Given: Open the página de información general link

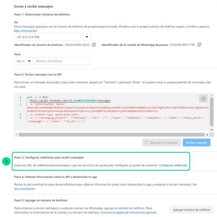Looking at the screenshot, I should [128, 212].
